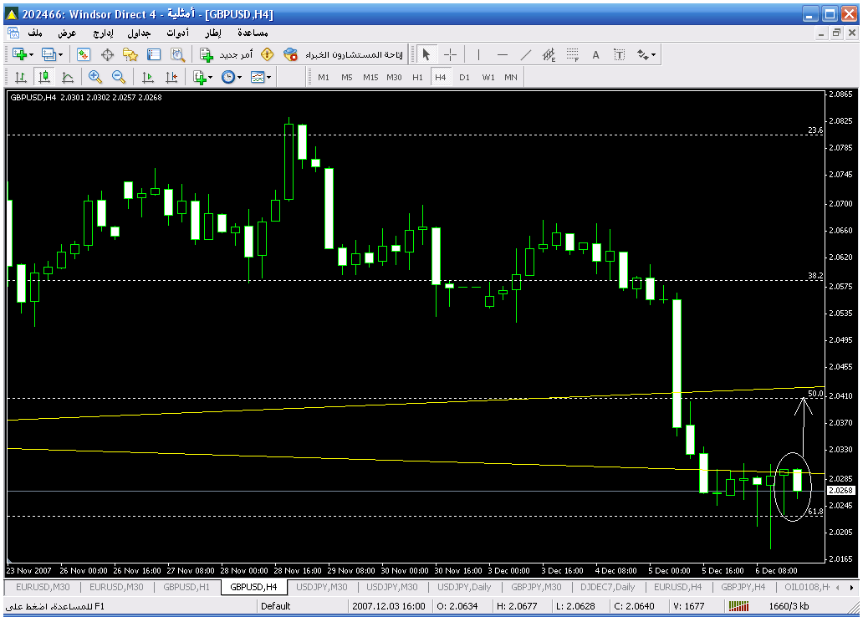Switch to the GBPUSD,H1 chart tab

186,587
